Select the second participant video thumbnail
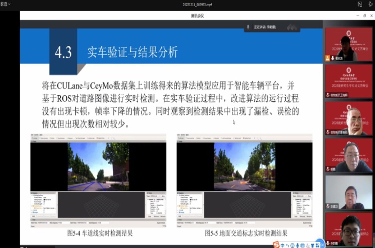 (349, 81)
